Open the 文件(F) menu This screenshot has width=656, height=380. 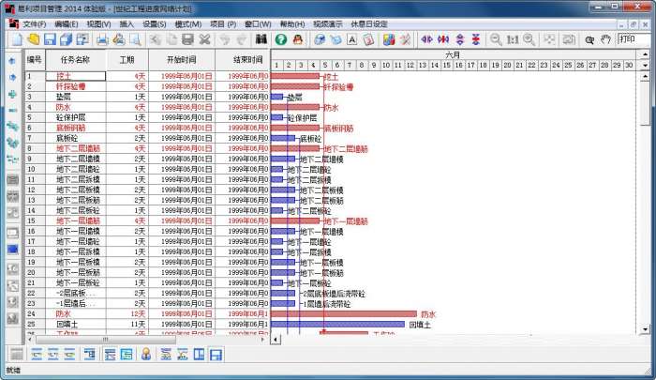pos(34,23)
